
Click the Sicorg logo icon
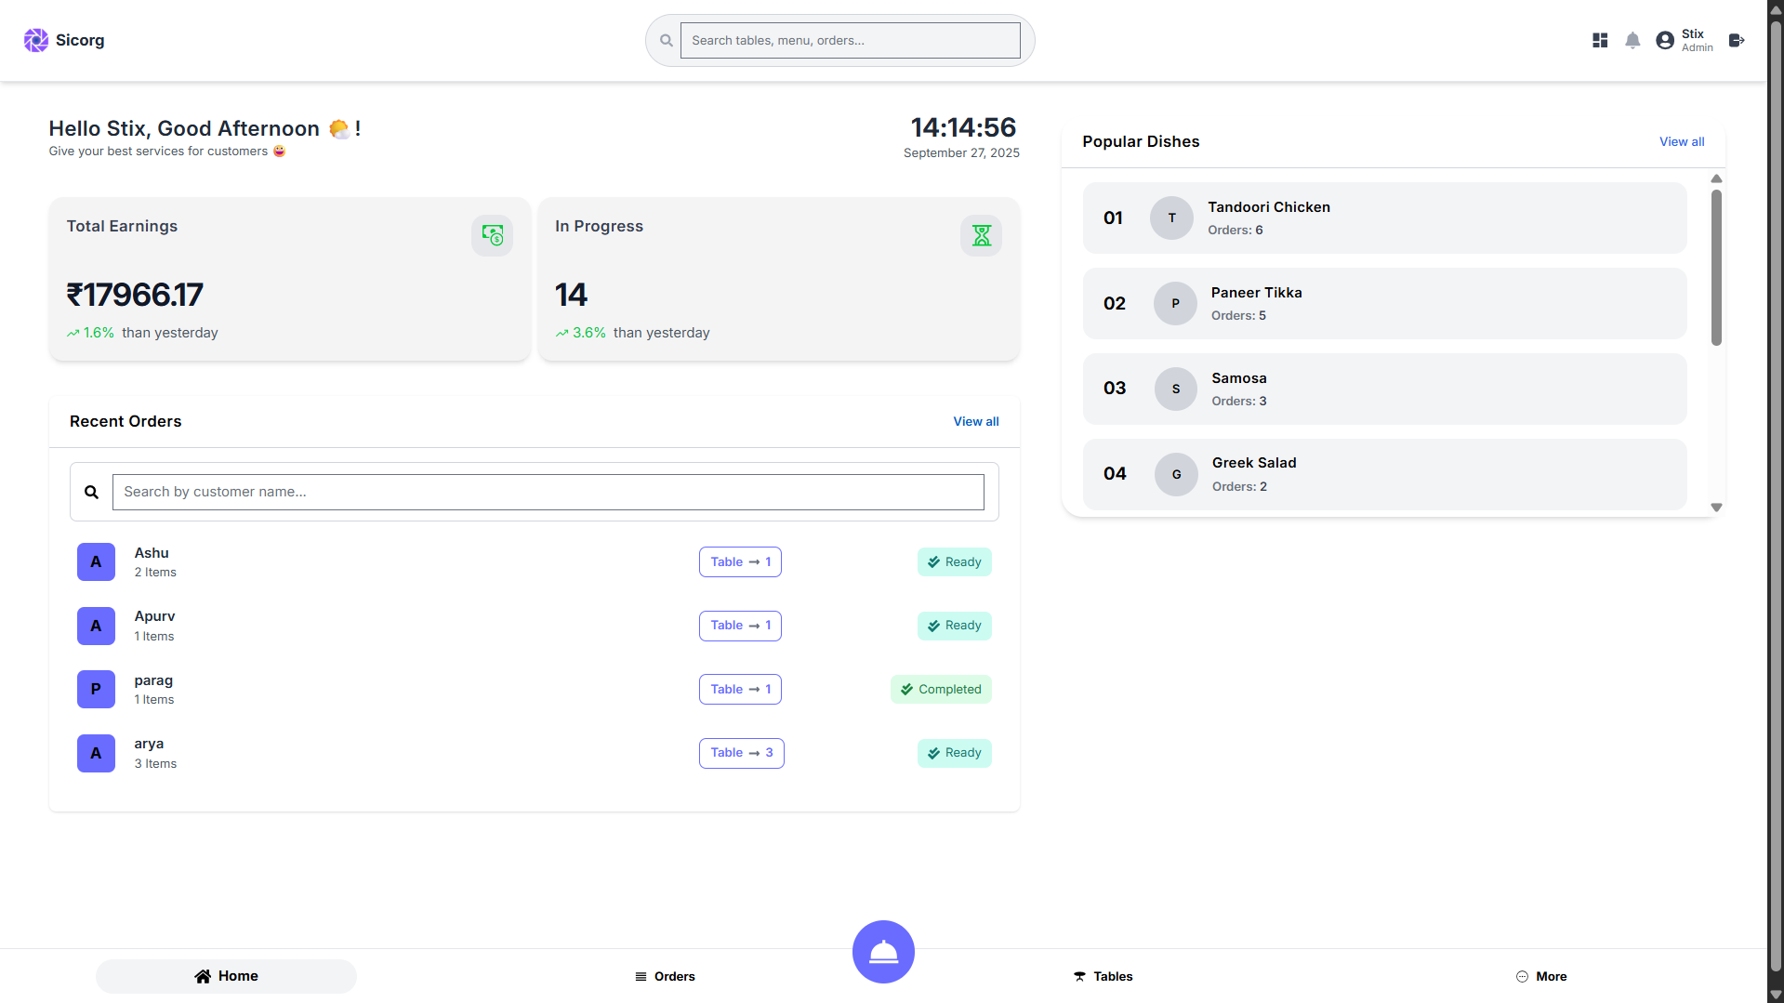[35, 40]
